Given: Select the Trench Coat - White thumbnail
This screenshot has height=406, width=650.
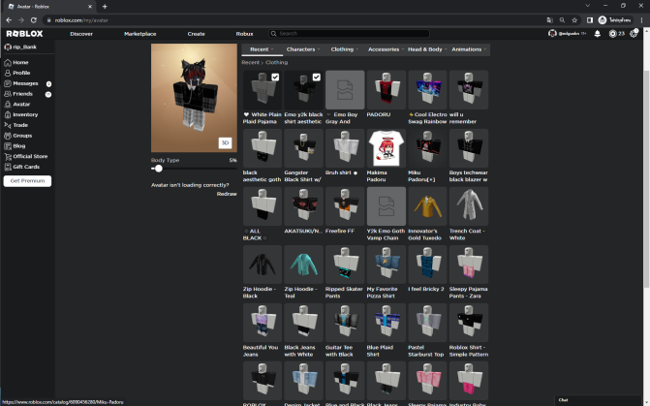Looking at the screenshot, I should tap(469, 206).
